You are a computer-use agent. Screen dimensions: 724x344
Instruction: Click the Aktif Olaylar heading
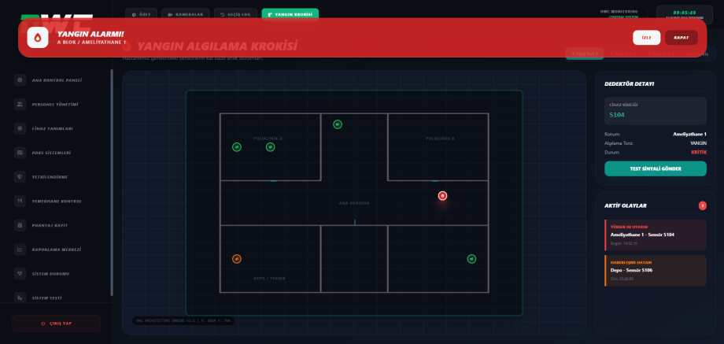625,206
